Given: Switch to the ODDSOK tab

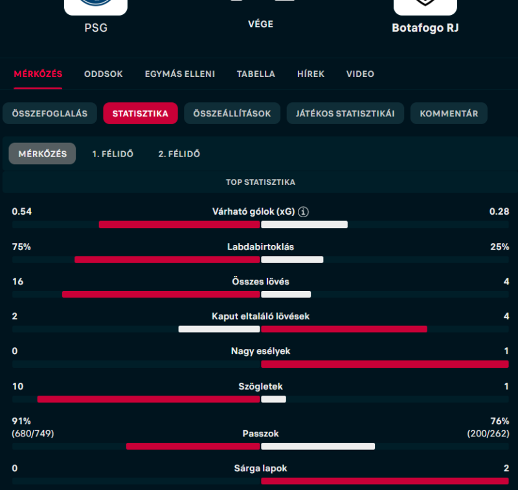Looking at the screenshot, I should [x=104, y=74].
